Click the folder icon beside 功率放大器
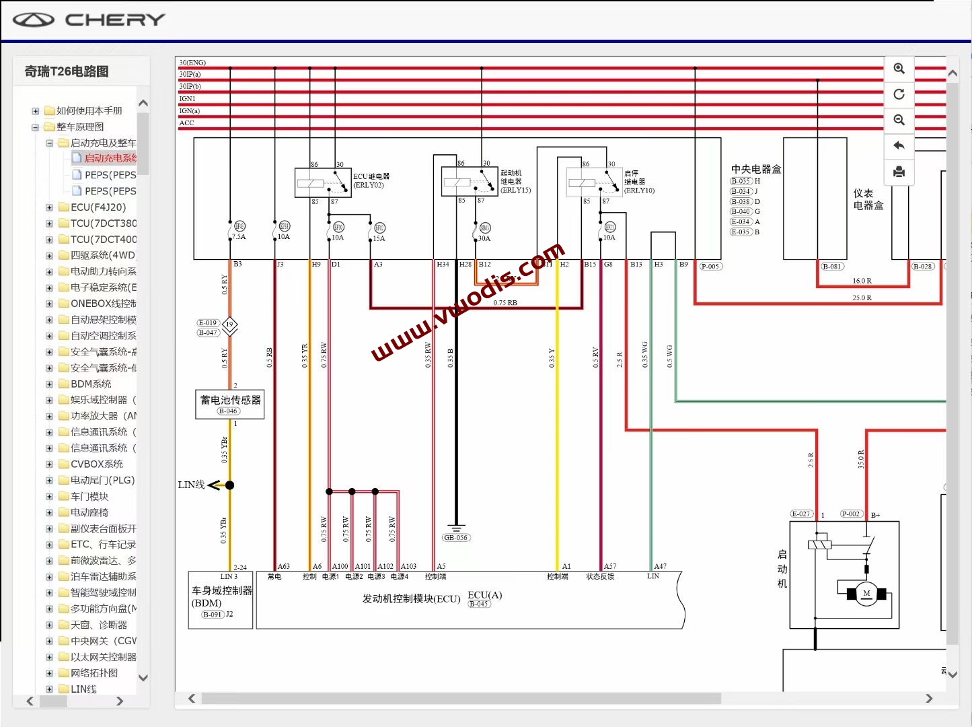972x727 pixels. pos(64,416)
